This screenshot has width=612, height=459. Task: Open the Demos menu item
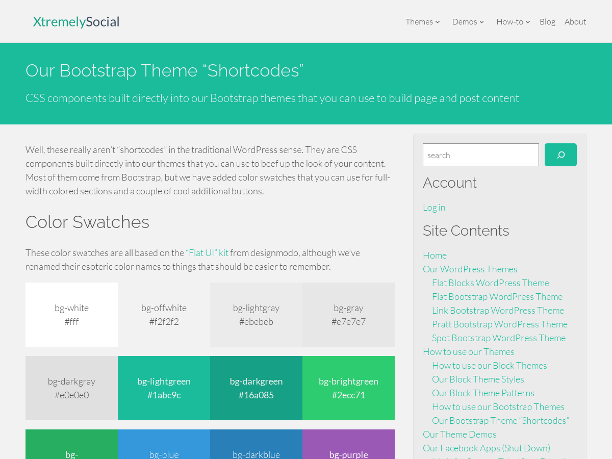465,21
